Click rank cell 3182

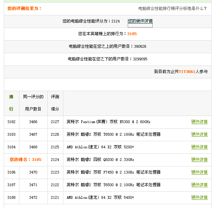(11, 122)
